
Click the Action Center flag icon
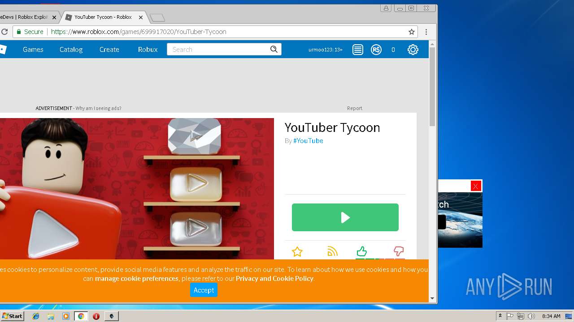tap(510, 316)
